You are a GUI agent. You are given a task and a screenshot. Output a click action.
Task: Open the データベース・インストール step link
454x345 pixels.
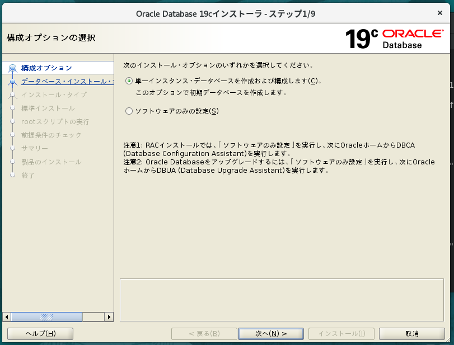pyautogui.click(x=67, y=81)
